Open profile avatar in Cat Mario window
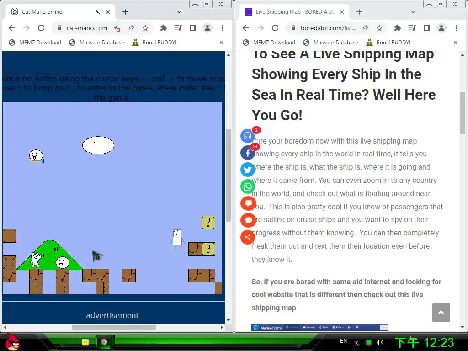 pos(207,28)
